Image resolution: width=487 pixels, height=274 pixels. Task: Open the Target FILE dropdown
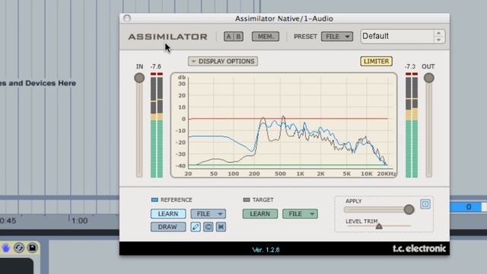(x=300, y=214)
